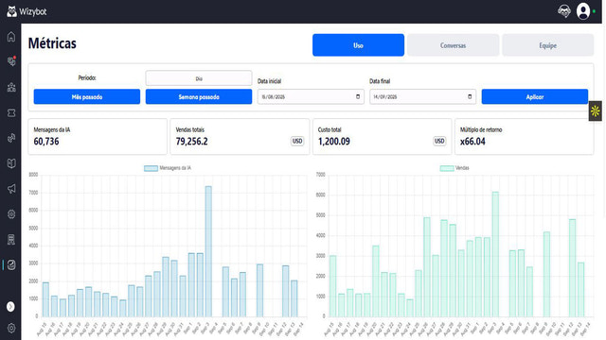This screenshot has height=340, width=606.
Task: Click USD badge in Custo total card
Action: click(439, 141)
